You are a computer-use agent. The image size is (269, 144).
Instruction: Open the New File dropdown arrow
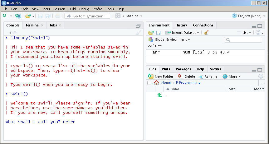[x=11, y=16]
